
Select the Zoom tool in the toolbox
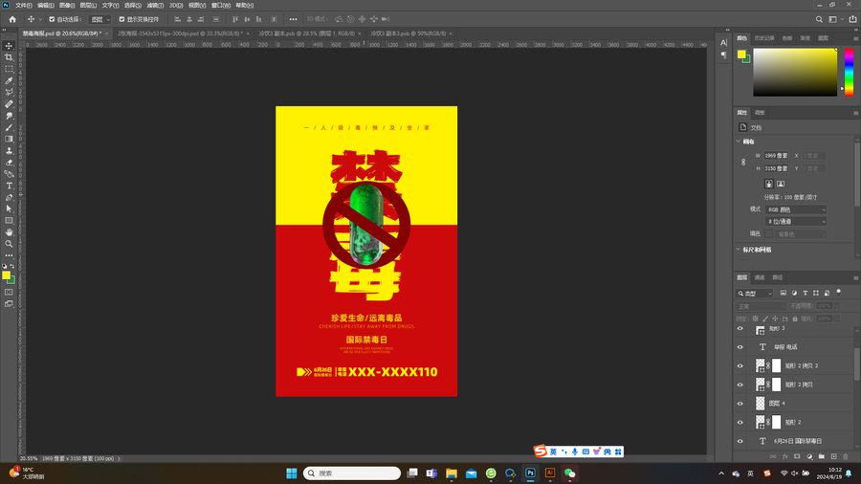click(9, 244)
